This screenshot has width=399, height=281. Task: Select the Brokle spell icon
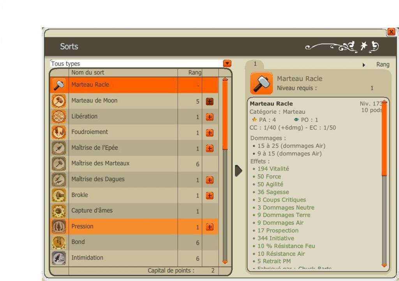coord(59,195)
